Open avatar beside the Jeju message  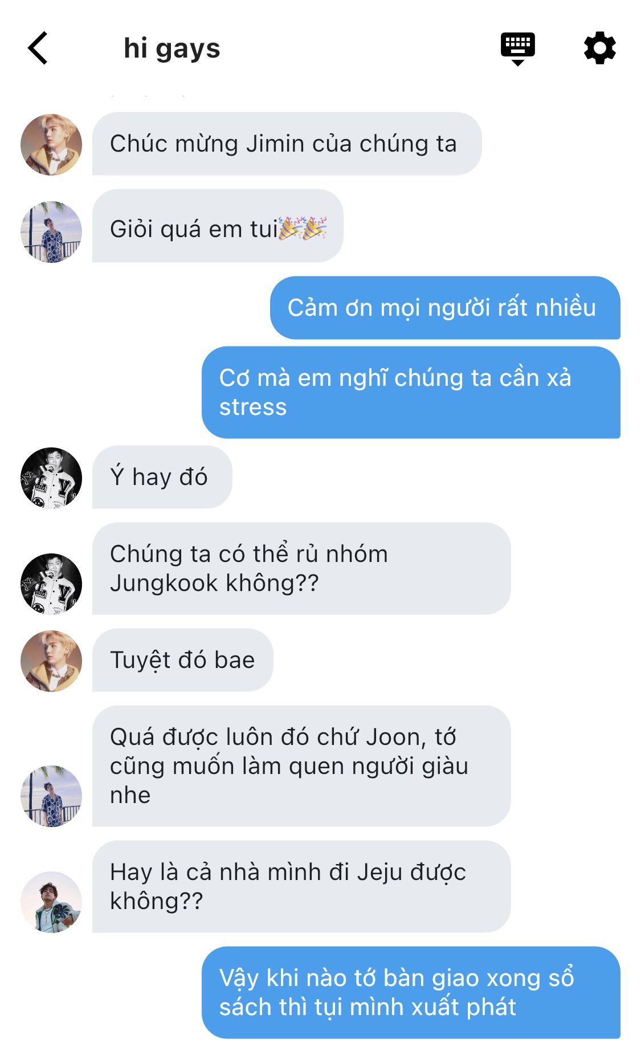pyautogui.click(x=51, y=902)
